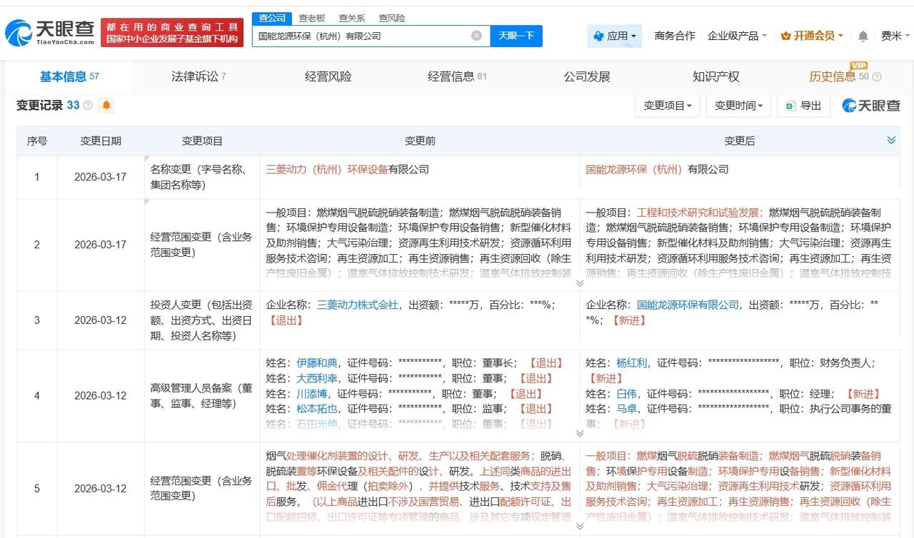The width and height of the screenshot is (914, 538).
Task: Switch to the 法律诉讼 tab
Action: 196,77
